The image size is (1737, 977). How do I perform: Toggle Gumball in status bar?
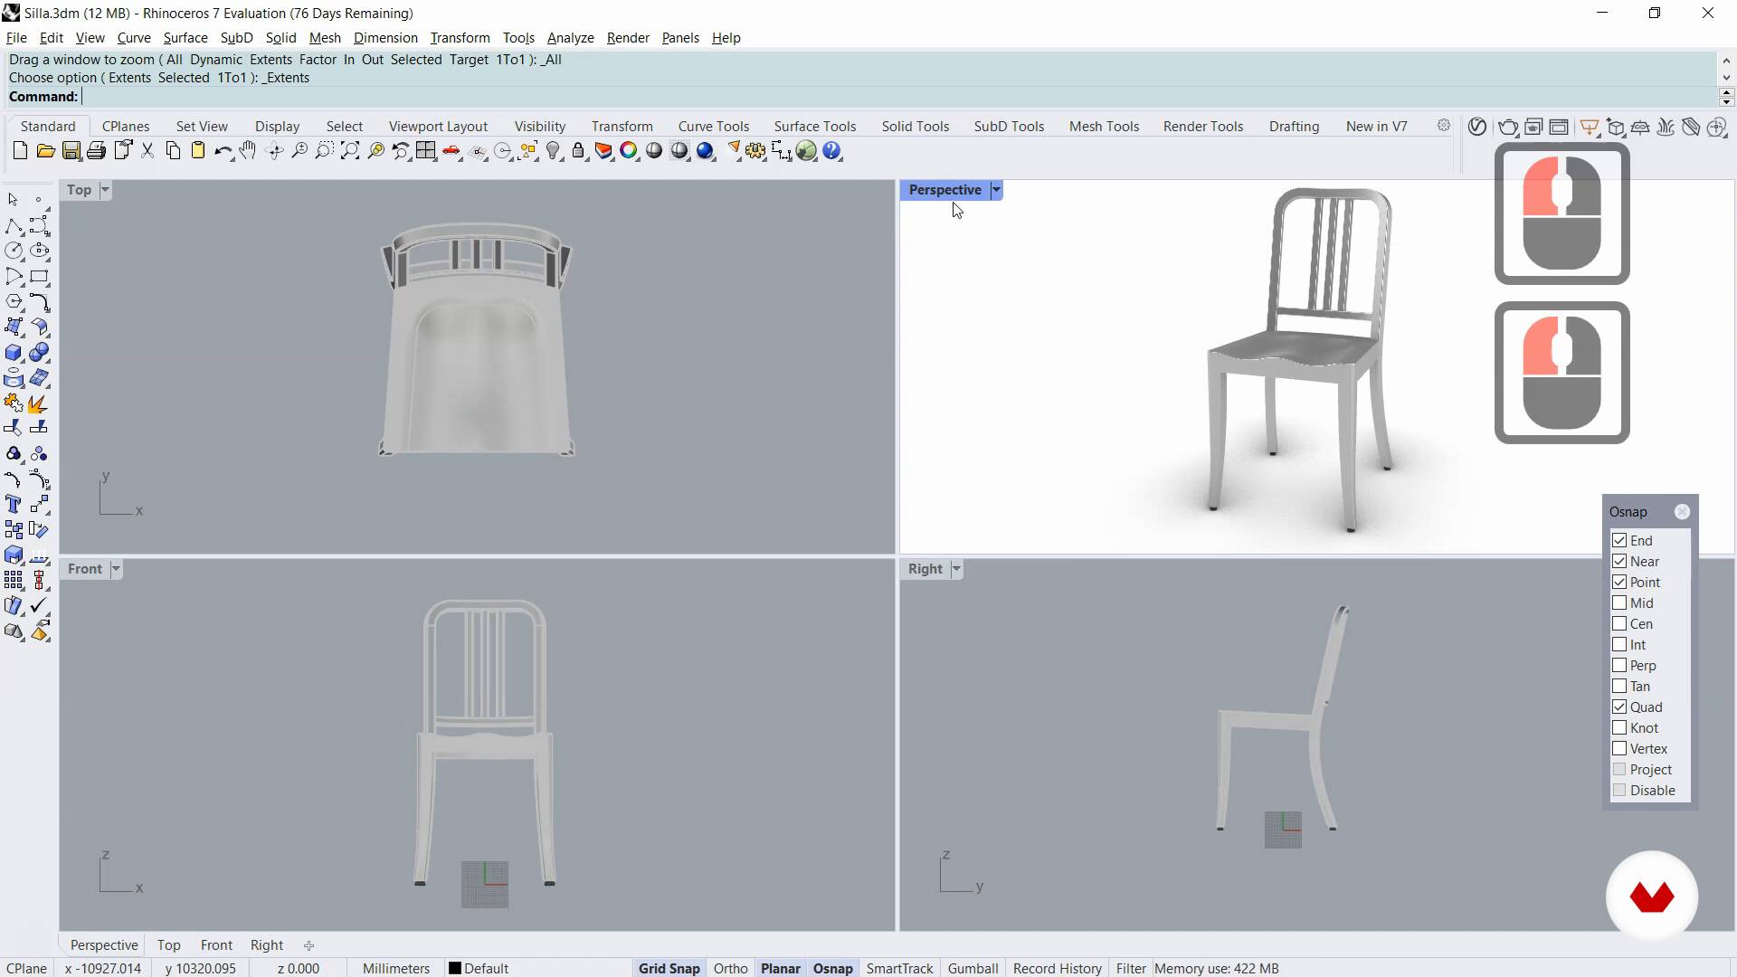point(973,968)
